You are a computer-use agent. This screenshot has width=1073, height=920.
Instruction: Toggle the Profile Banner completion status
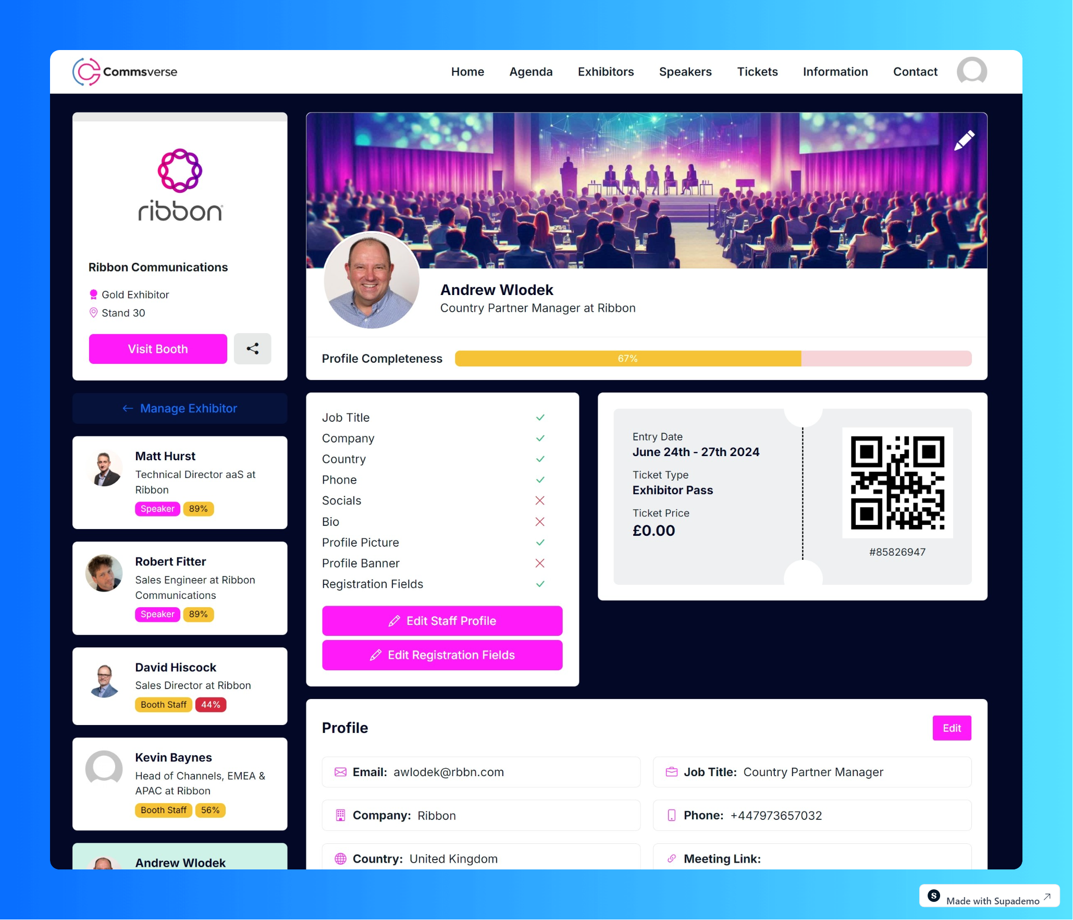(x=538, y=563)
